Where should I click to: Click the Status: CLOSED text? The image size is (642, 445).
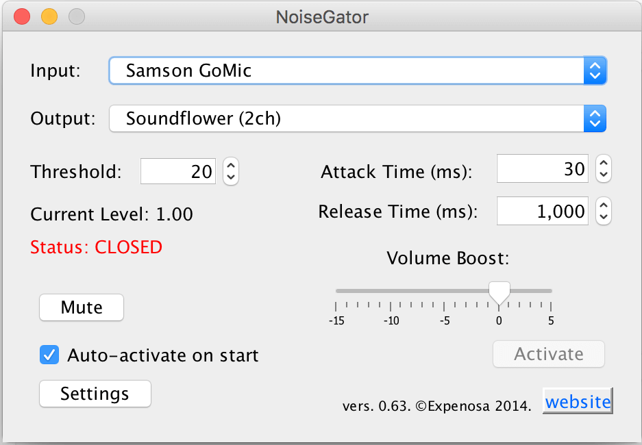click(96, 247)
